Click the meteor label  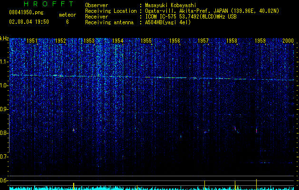[68, 15]
